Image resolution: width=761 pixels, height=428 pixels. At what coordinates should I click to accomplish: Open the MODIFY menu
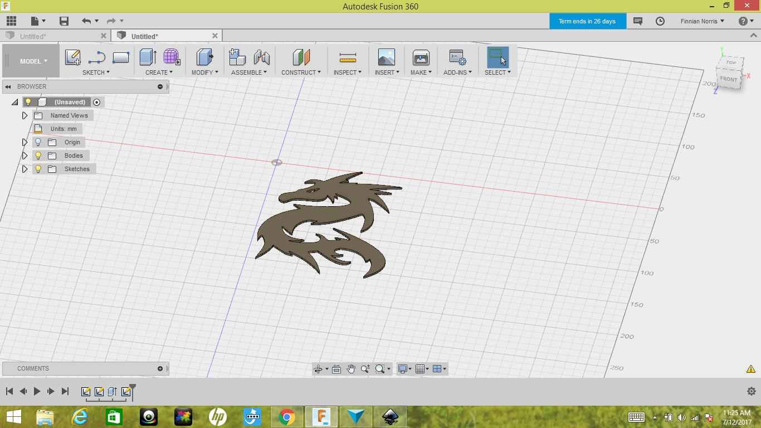pos(205,72)
